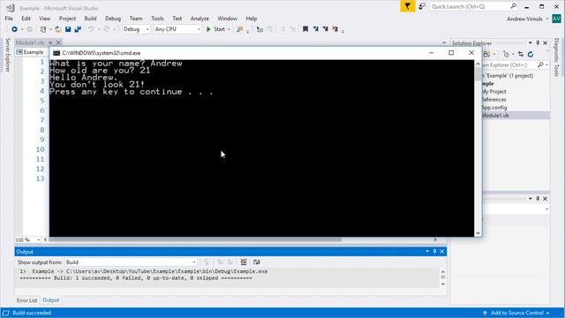The height and width of the screenshot is (318, 565).
Task: Open the Window menu
Action: [x=227, y=19]
